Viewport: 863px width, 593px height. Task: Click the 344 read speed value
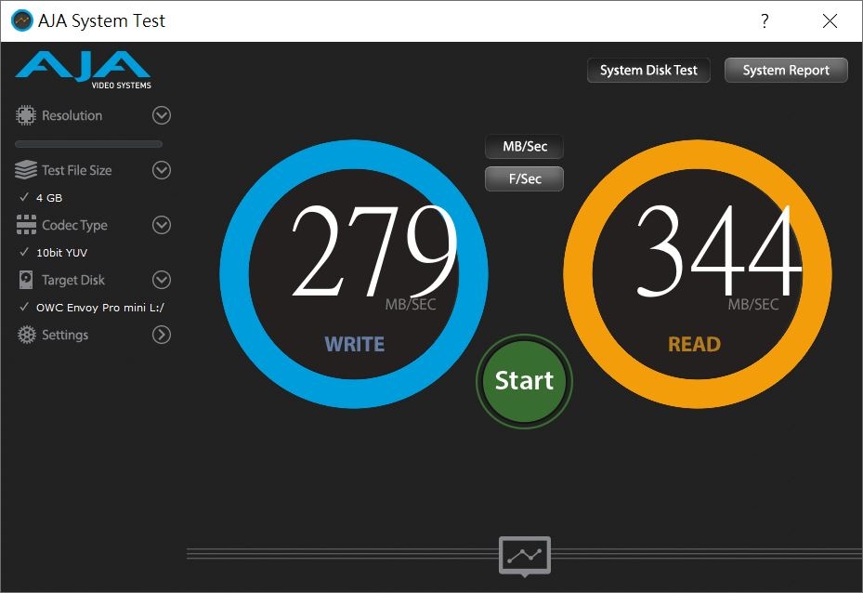(x=719, y=251)
